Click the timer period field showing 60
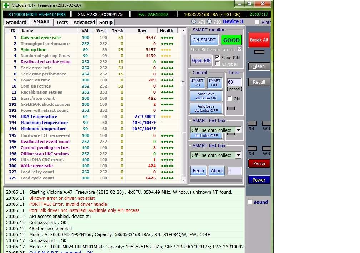Viewport: 360px width, 253px height. (x=234, y=82)
